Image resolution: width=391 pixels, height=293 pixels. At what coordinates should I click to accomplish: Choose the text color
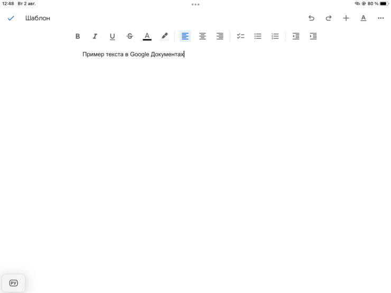pyautogui.click(x=147, y=36)
